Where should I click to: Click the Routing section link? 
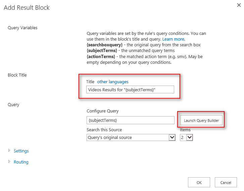tap(21, 162)
